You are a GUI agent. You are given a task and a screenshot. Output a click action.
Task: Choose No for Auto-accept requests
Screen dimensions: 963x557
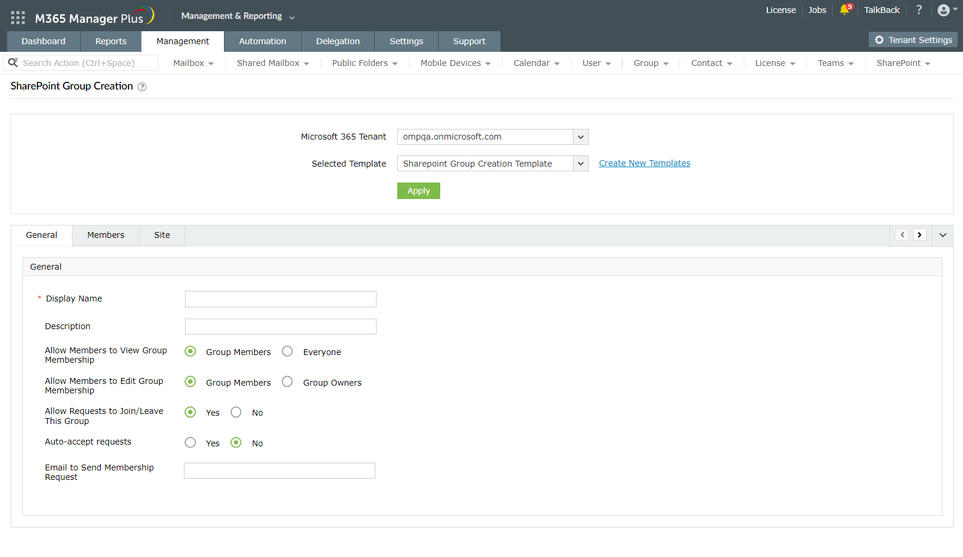click(x=236, y=442)
